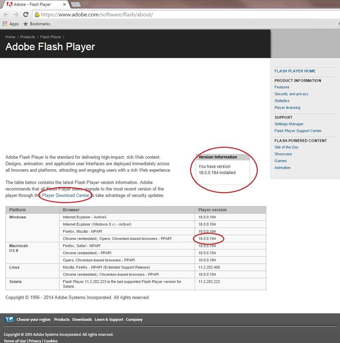Screen dimensions: 340x343
Task: Open the Animation sidebar link
Action: pos(282,168)
